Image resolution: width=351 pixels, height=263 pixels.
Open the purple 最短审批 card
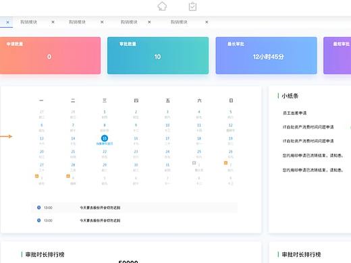pyautogui.click(x=337, y=55)
